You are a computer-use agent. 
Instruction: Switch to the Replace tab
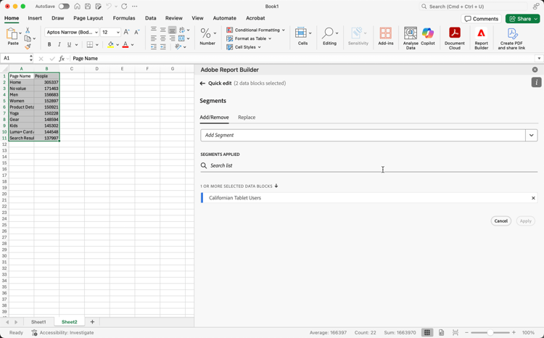pos(247,118)
